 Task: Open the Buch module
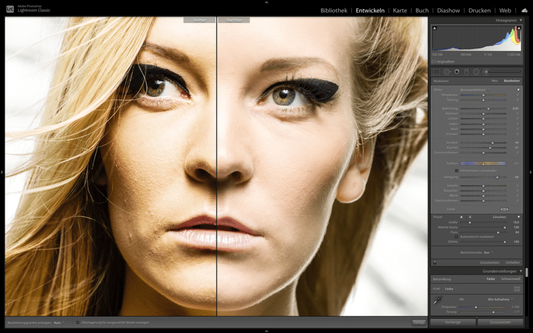tap(422, 10)
